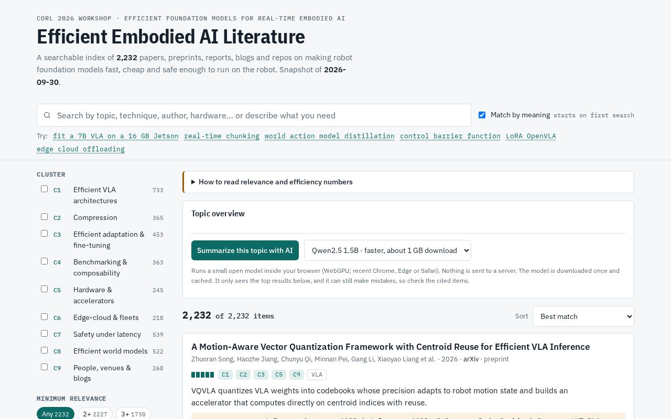The width and height of the screenshot is (671, 419).
Task: Tick the Safety under latency checkbox
Action: coord(45,334)
